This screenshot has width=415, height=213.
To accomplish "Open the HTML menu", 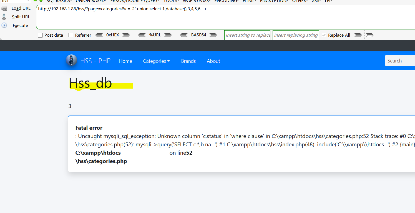I will coord(250,1).
